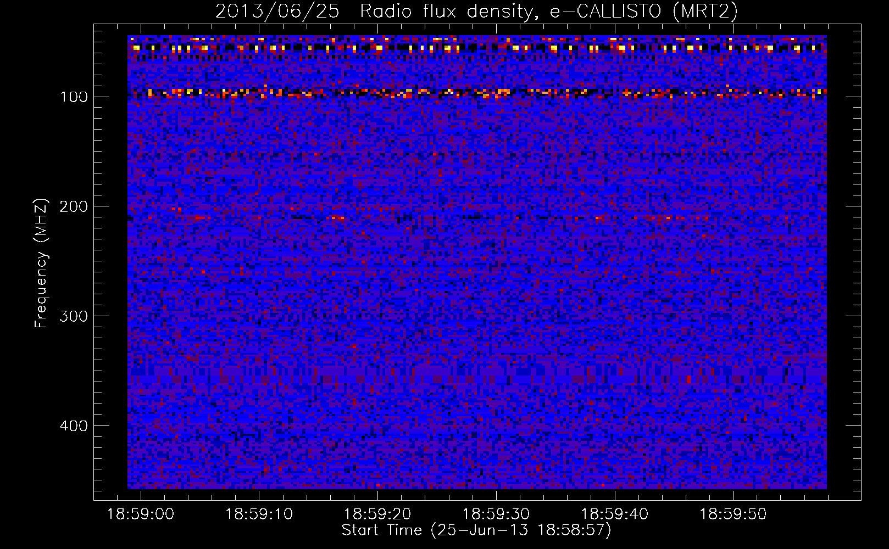Image resolution: width=889 pixels, height=549 pixels.
Task: Click the bright yellow-white band just under the spectrogram's top edge
Action: pos(477,48)
